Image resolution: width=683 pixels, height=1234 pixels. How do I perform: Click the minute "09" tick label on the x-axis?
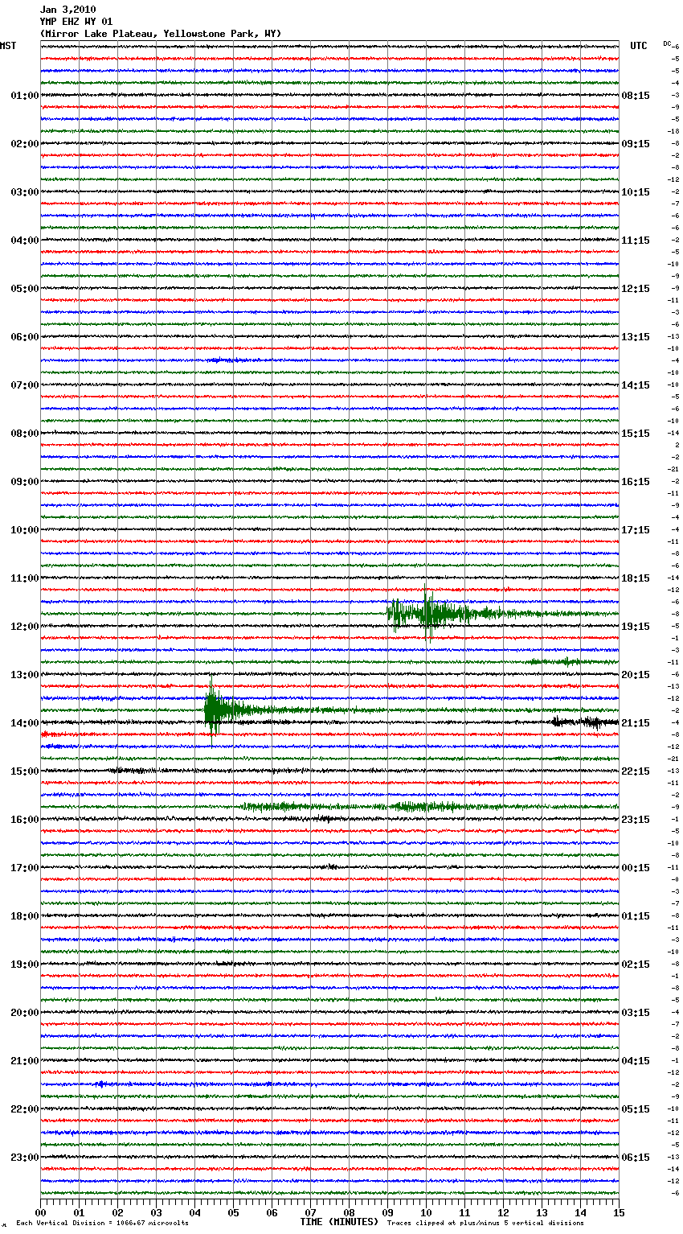(387, 1212)
